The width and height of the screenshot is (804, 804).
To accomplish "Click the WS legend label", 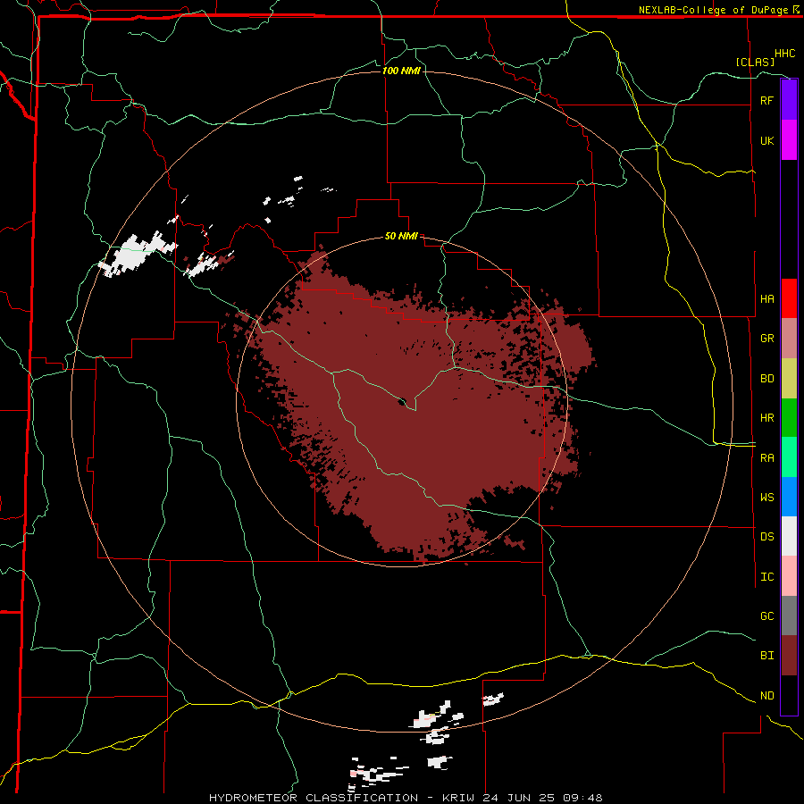I will pos(766,497).
